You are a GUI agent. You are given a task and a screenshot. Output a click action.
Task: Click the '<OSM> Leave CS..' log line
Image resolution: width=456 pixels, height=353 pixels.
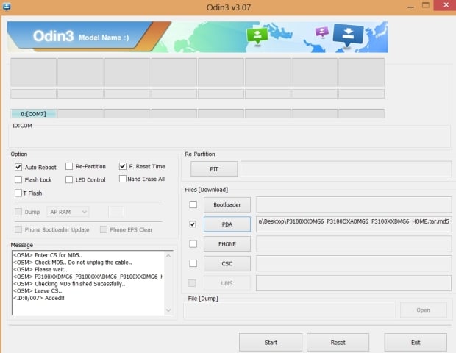38,290
